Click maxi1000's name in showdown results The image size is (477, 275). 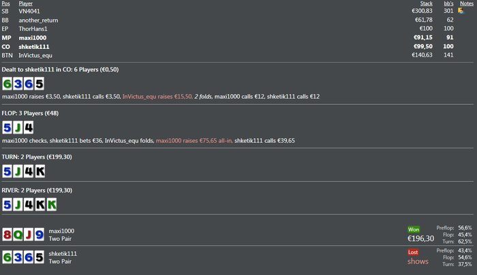(x=63, y=231)
